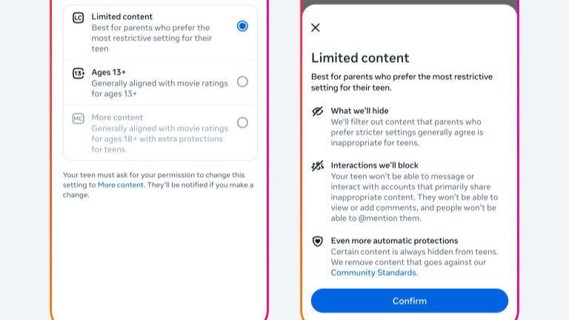Click the 13+ age rating icon
This screenshot has width=569, height=320.
(79, 73)
